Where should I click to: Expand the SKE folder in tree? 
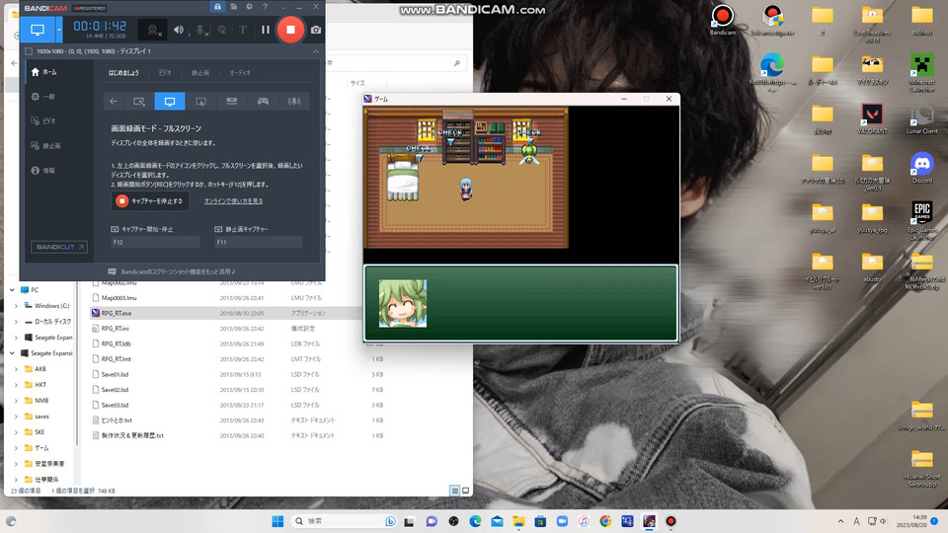17,432
